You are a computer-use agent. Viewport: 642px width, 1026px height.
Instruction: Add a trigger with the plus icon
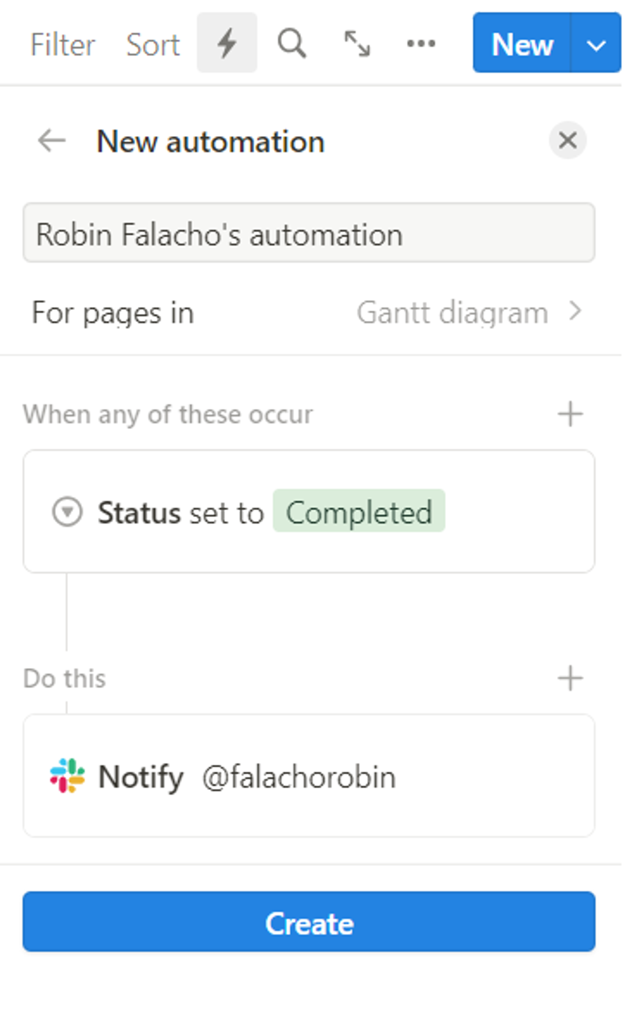(570, 414)
